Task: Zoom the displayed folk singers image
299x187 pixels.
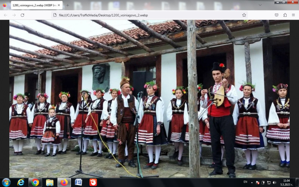Action: (149, 99)
